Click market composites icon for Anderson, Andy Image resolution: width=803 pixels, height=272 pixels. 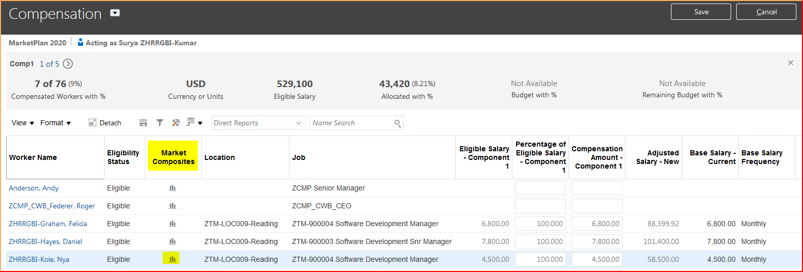coord(172,188)
